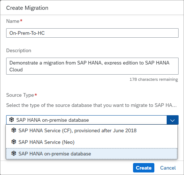Select SAP HANA on-premise database list option

91,154
